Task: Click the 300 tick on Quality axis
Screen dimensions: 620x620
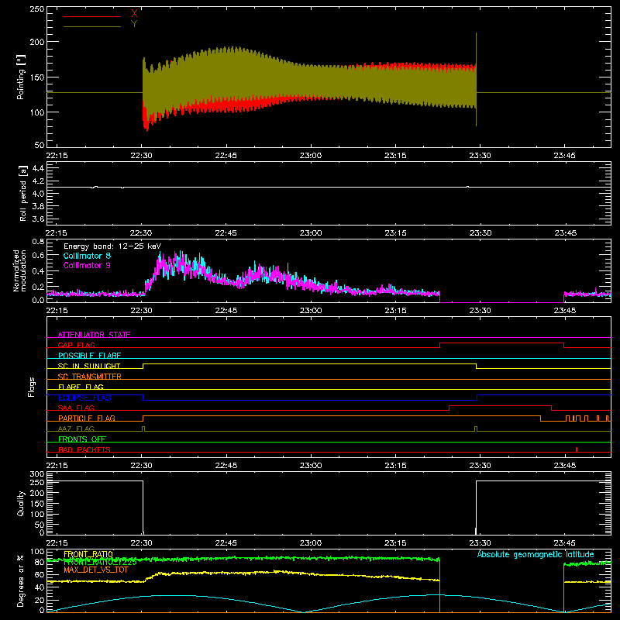Action: tap(37, 474)
